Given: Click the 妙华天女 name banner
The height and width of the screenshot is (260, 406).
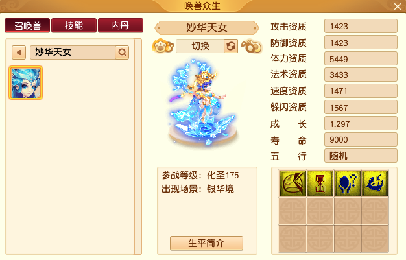Looking at the screenshot, I should [x=207, y=28].
